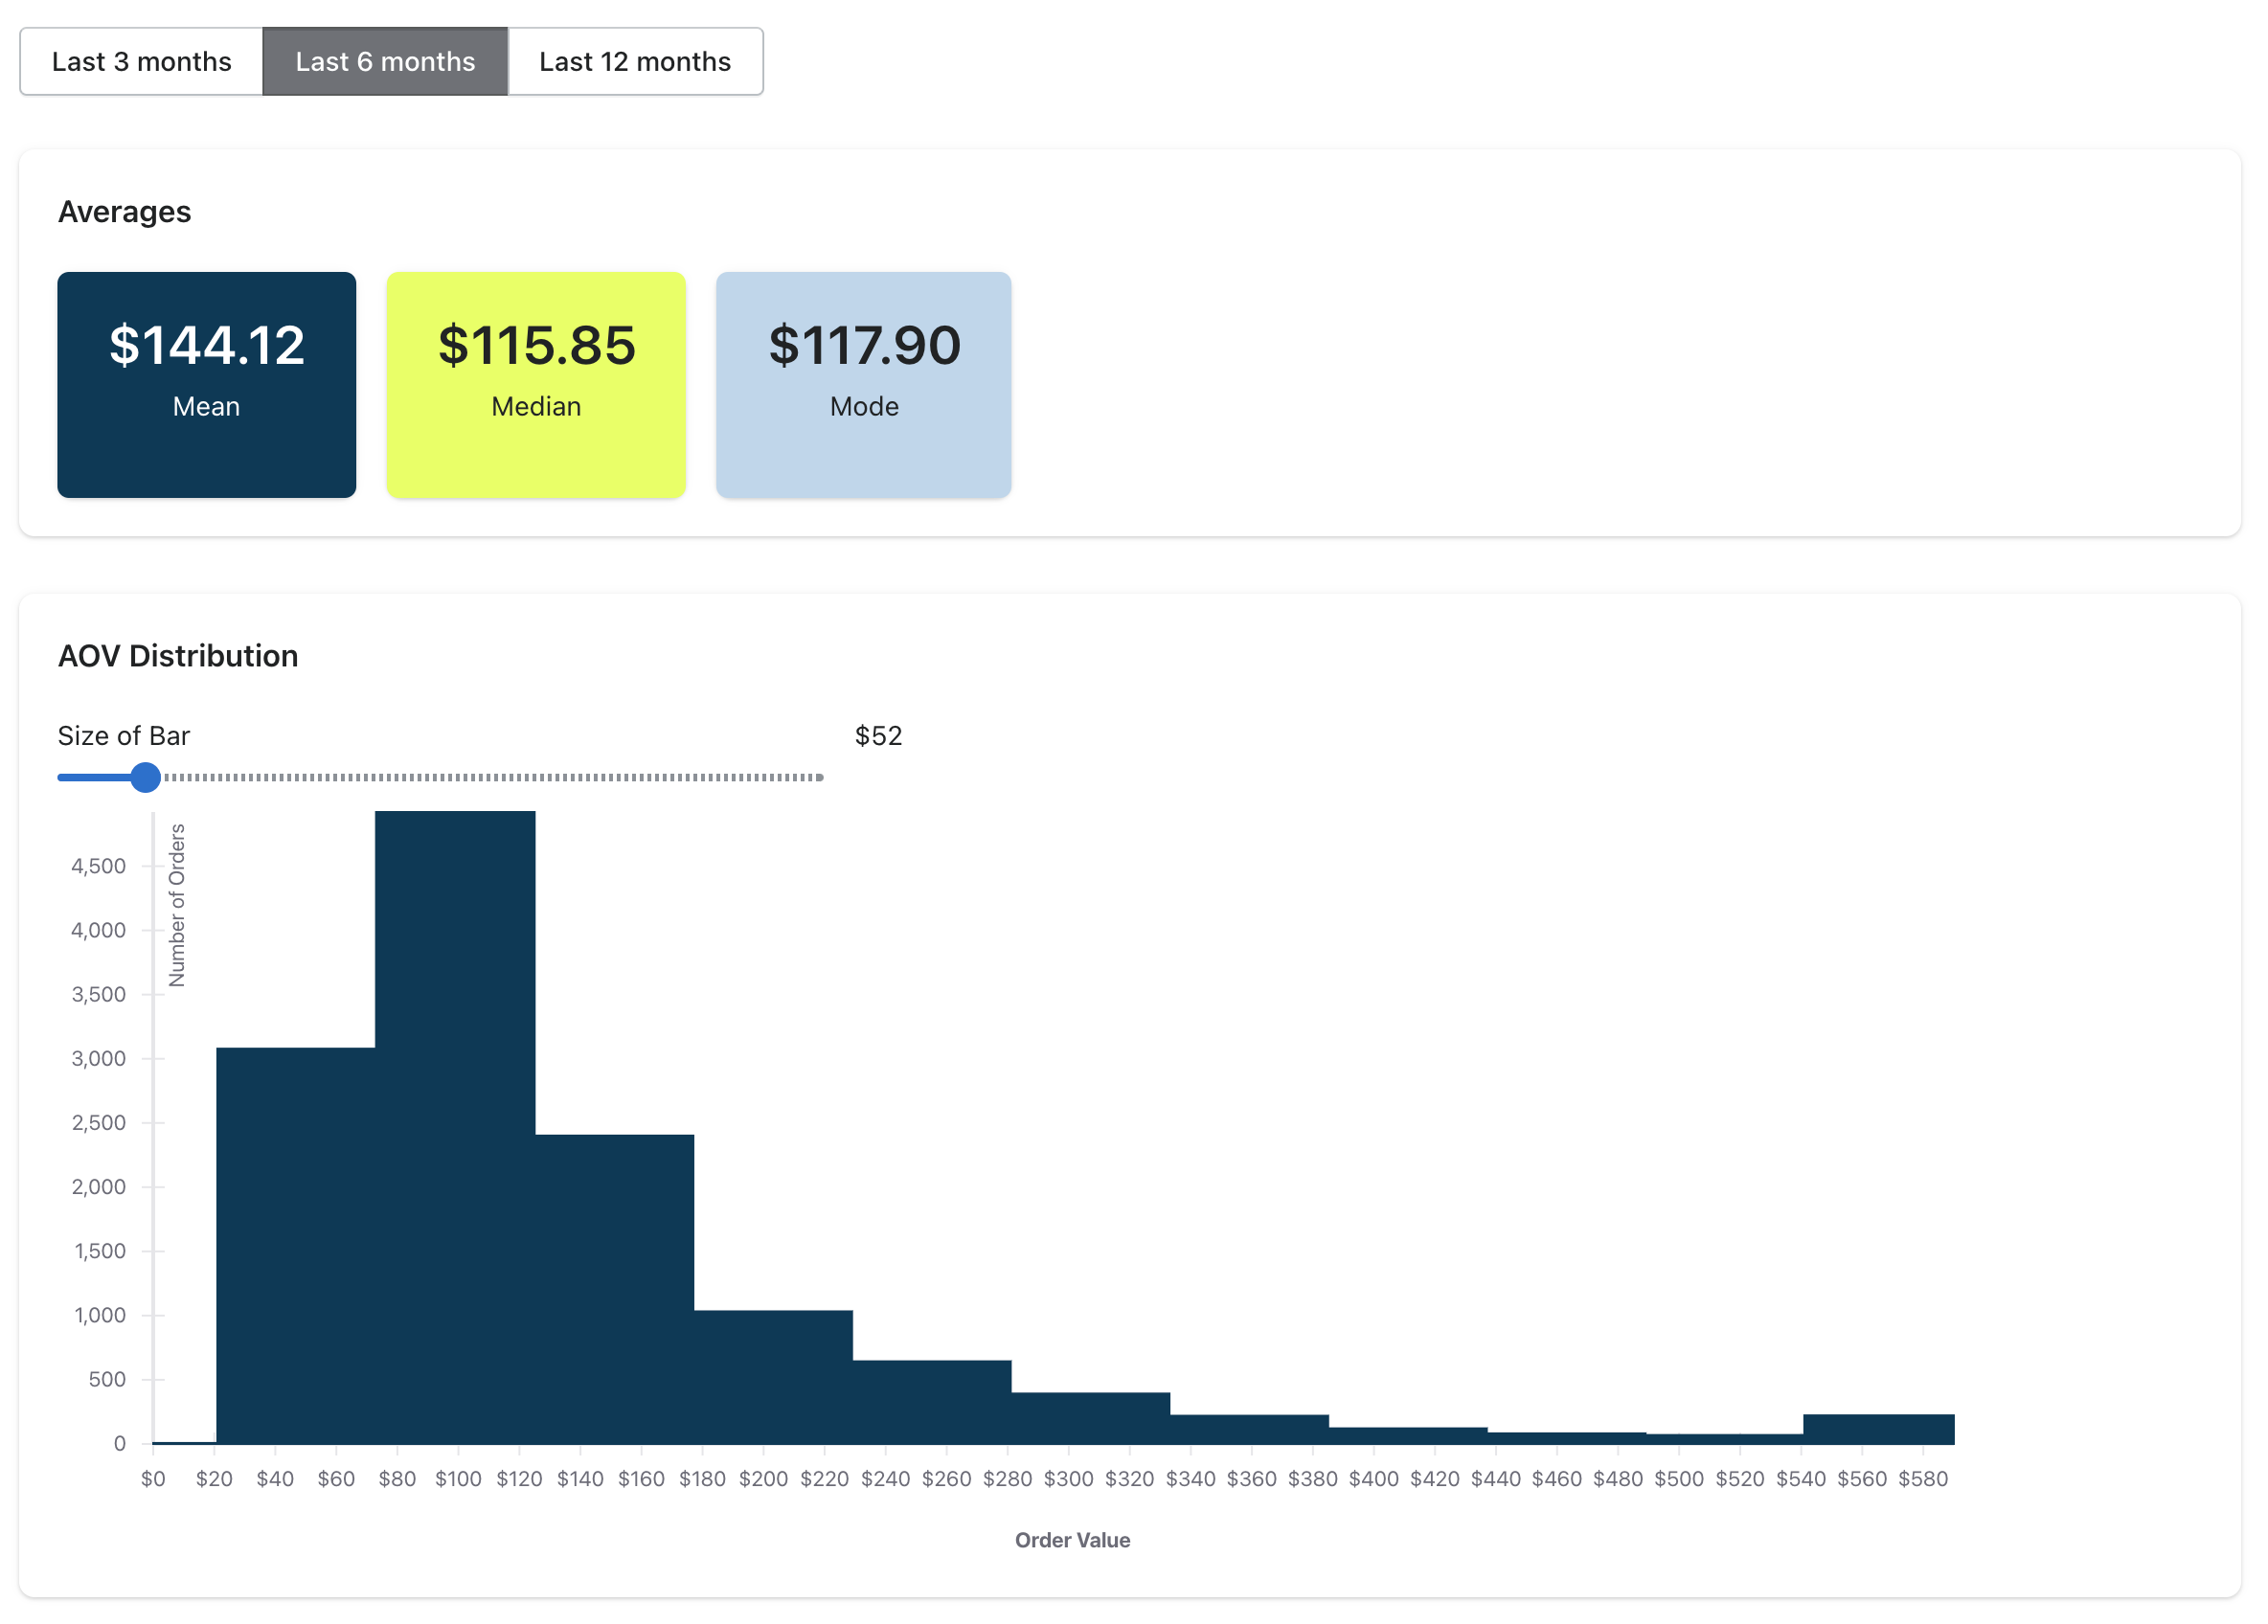The width and height of the screenshot is (2268, 1624).
Task: Select the Last 3 months range
Action: [141, 62]
